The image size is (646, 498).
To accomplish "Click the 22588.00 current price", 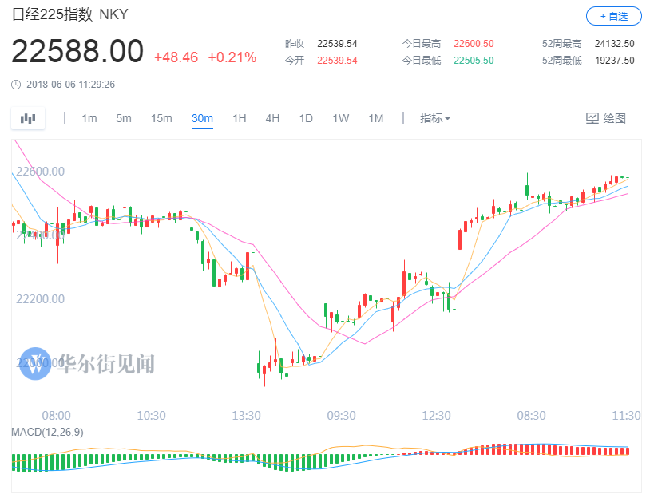I will tap(77, 52).
